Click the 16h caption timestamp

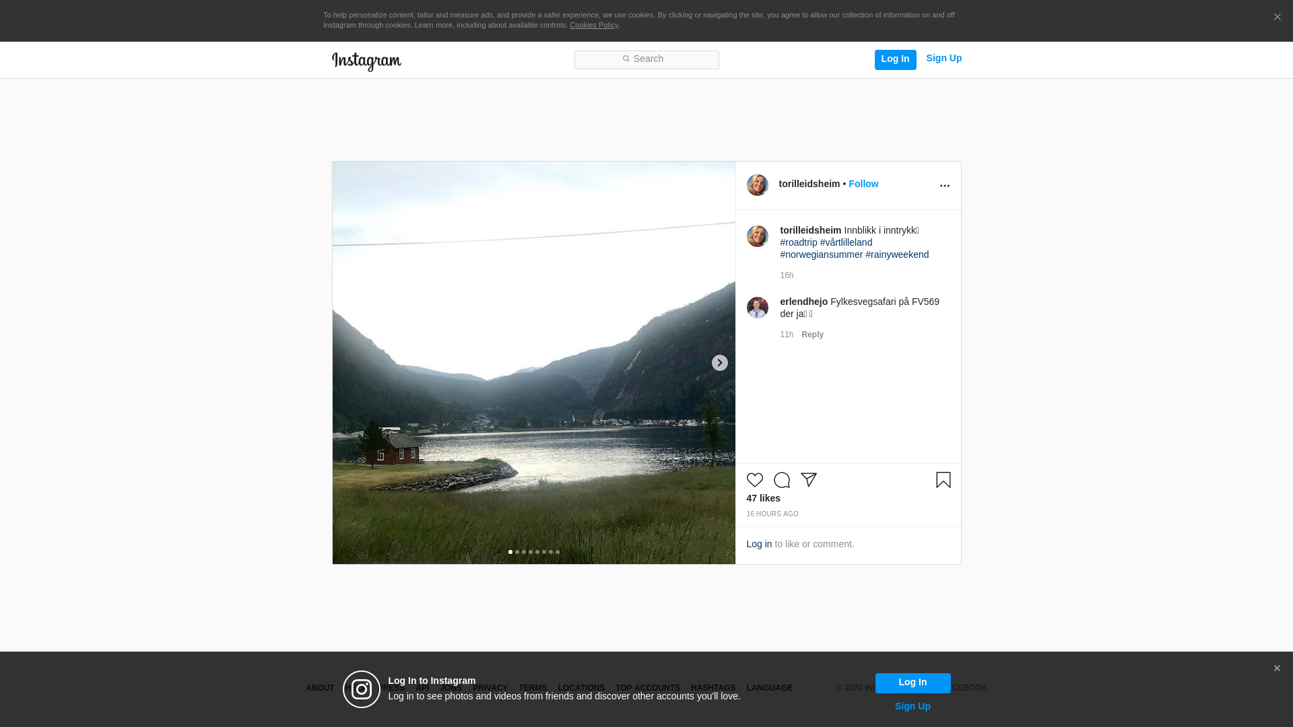pos(787,275)
